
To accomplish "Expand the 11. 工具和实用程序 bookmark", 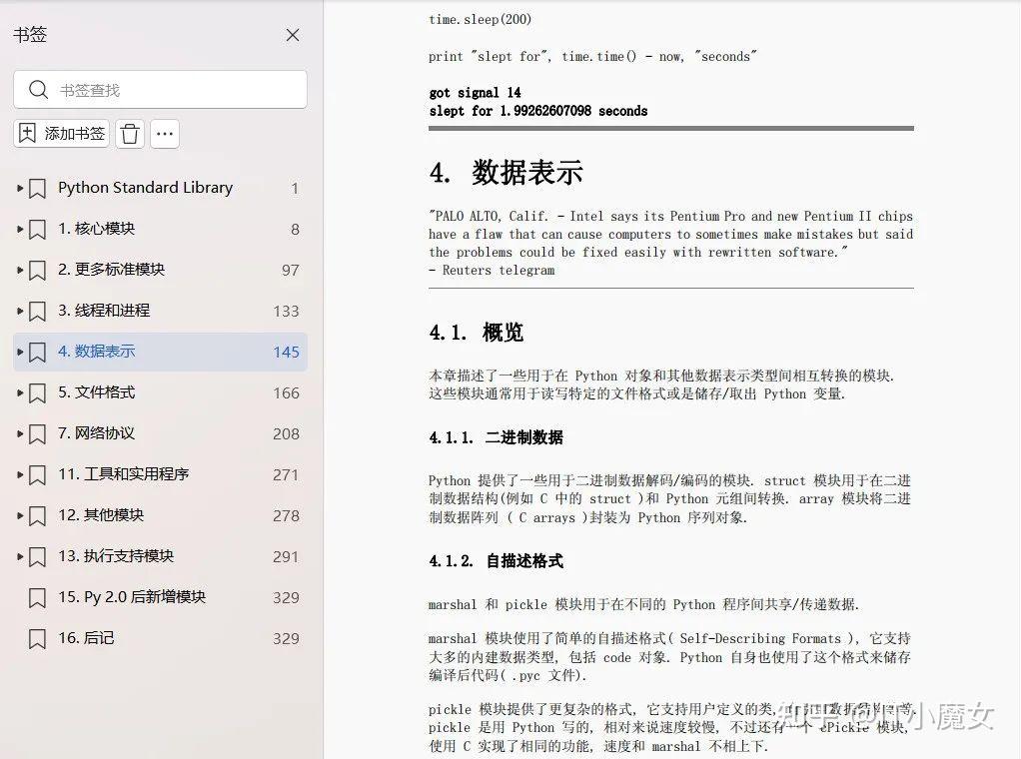I will (x=19, y=474).
